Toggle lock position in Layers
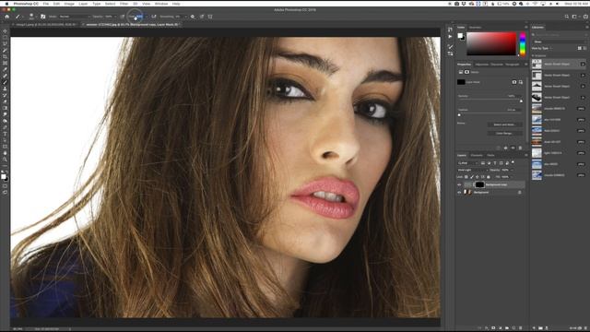 (x=478, y=177)
